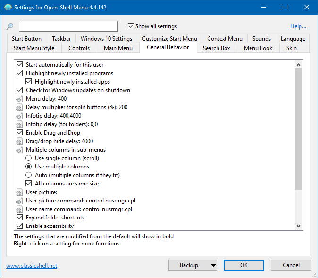Click the Drag/drop hide delay setting icon
Viewport: 318px width, 278px height.
[19, 141]
